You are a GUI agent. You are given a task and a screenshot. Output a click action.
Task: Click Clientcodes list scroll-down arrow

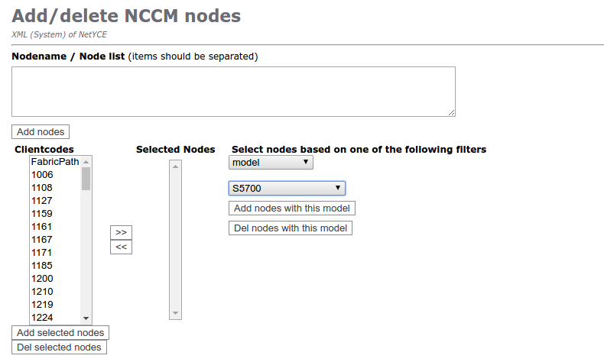tap(86, 318)
